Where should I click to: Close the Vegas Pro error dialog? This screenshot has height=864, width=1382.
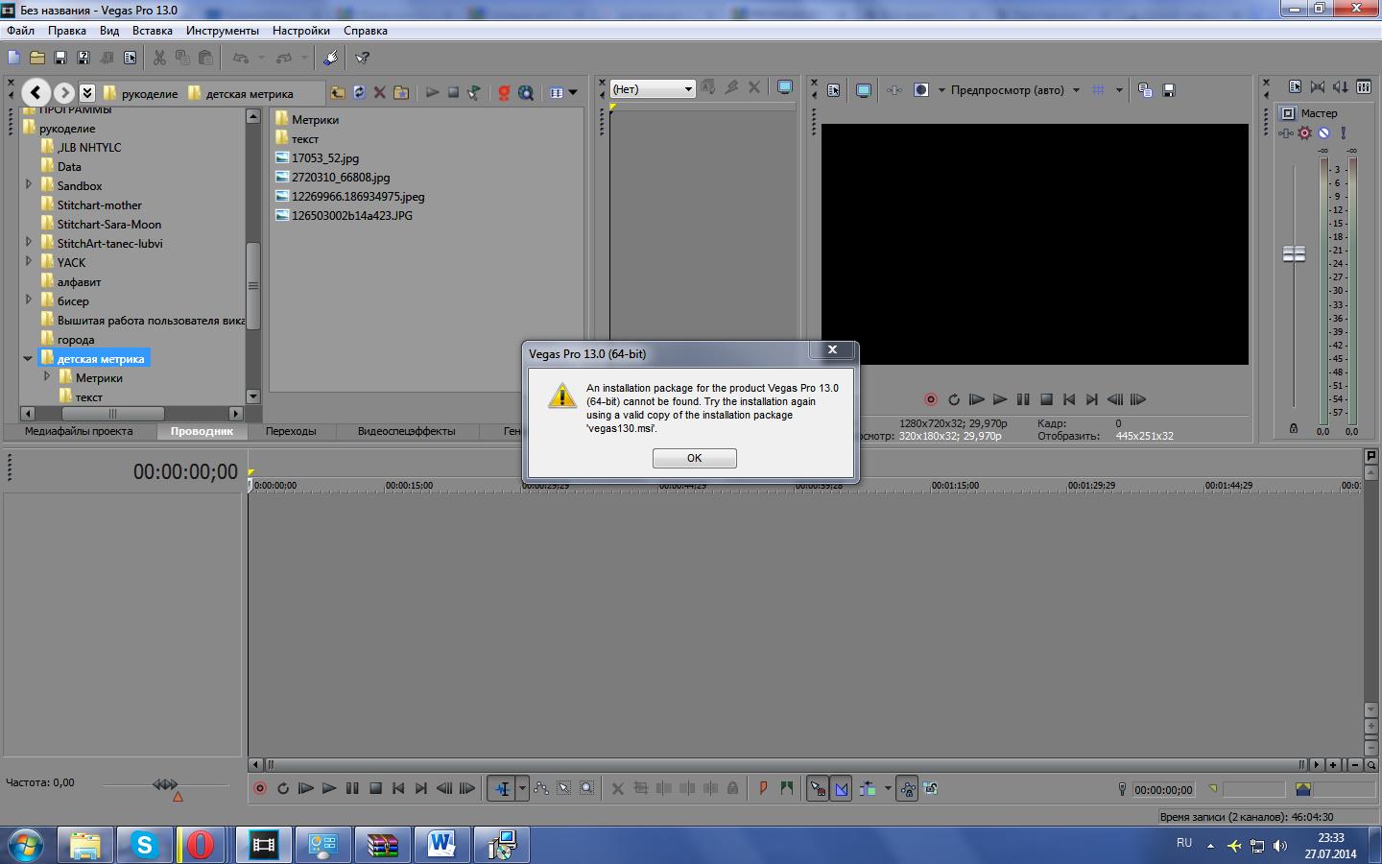pos(833,350)
